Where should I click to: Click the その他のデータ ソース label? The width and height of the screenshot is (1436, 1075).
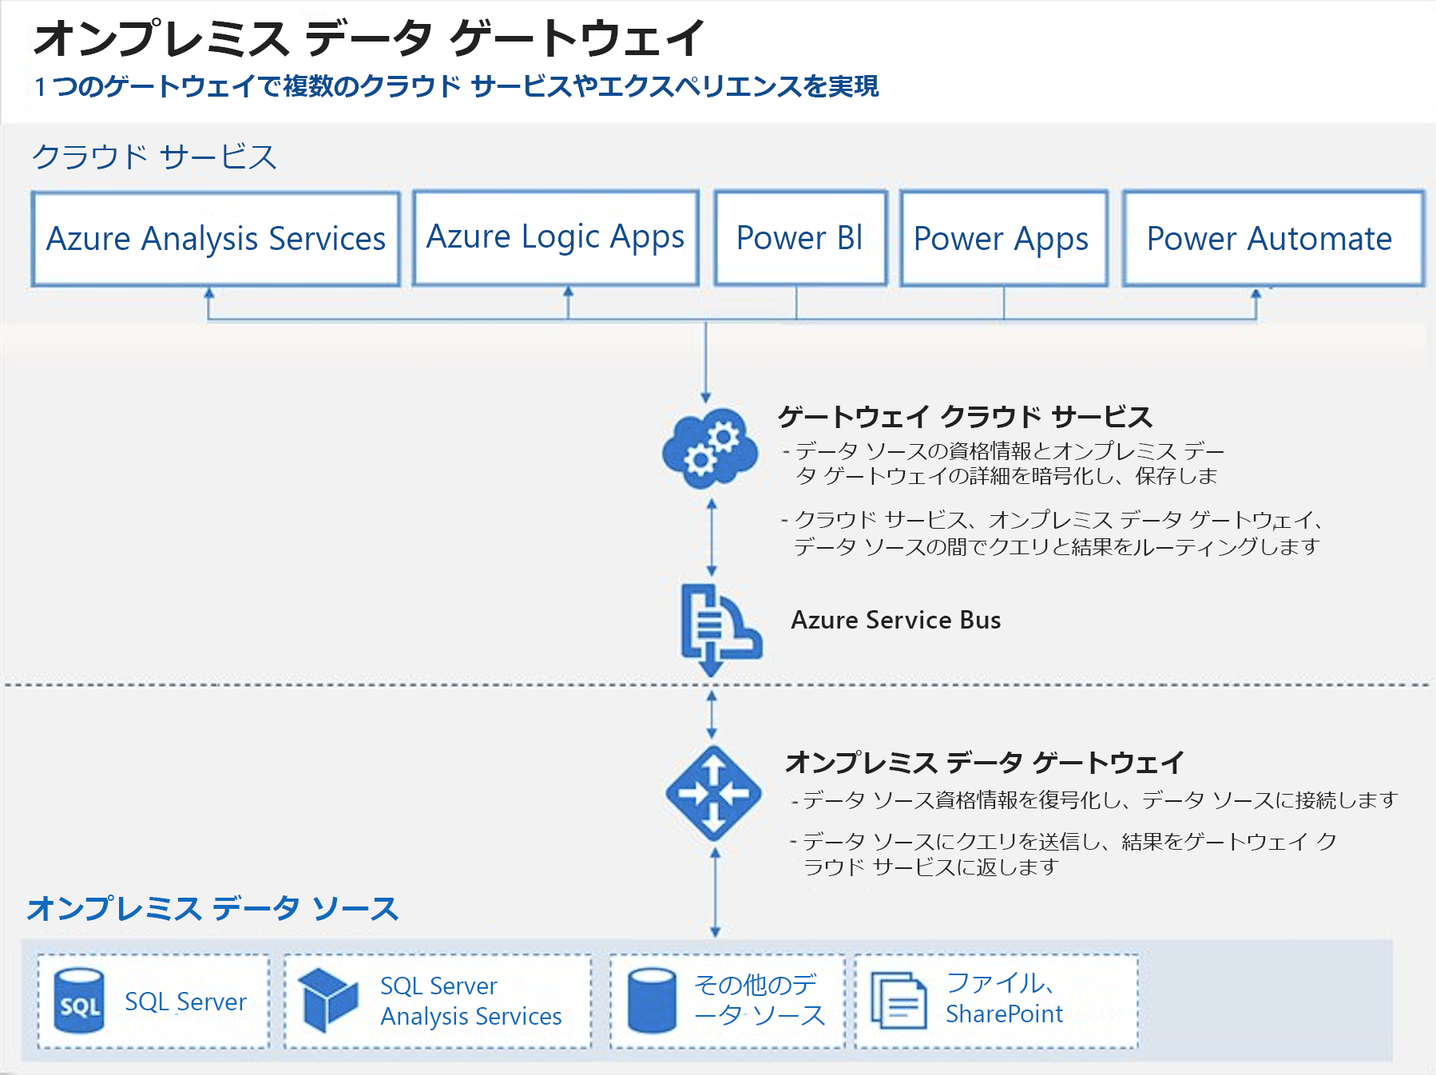point(760,999)
